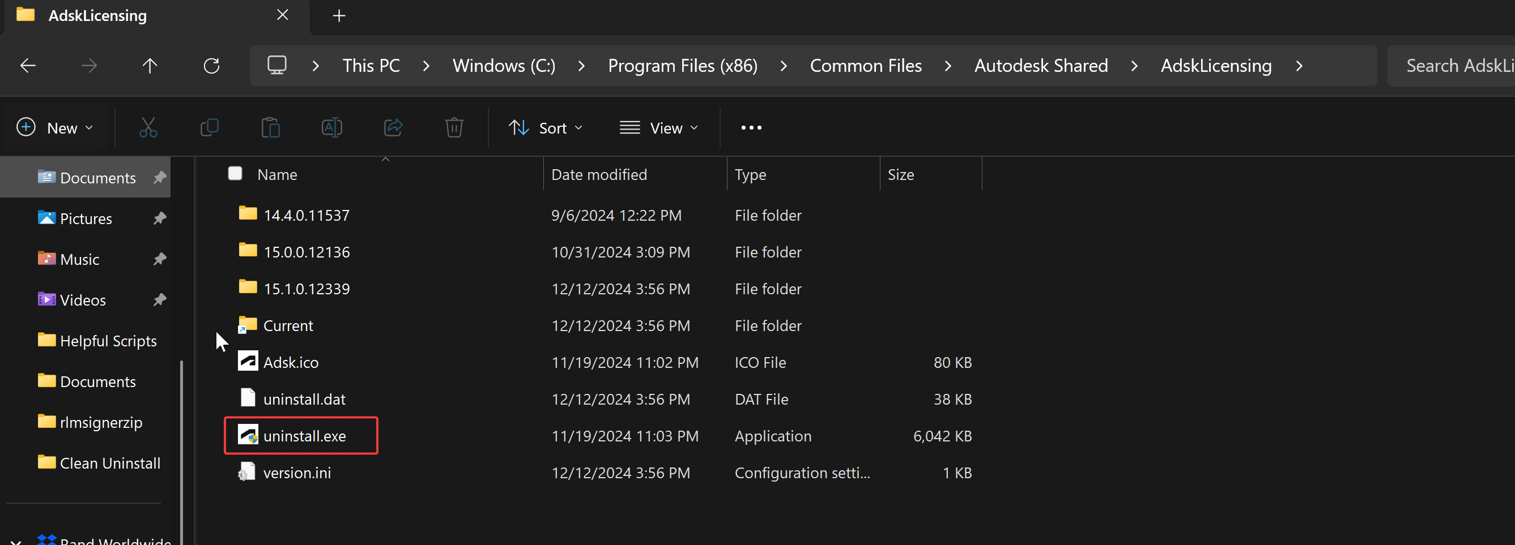Image resolution: width=1515 pixels, height=545 pixels.
Task: Click the 14.4.0.11537 folder icon
Action: 248,213
